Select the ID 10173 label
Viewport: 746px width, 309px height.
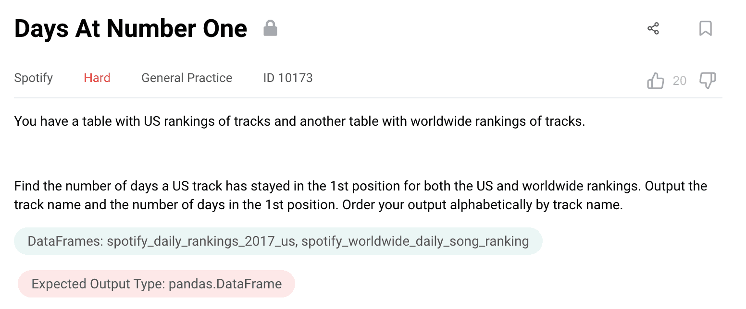[x=287, y=78]
